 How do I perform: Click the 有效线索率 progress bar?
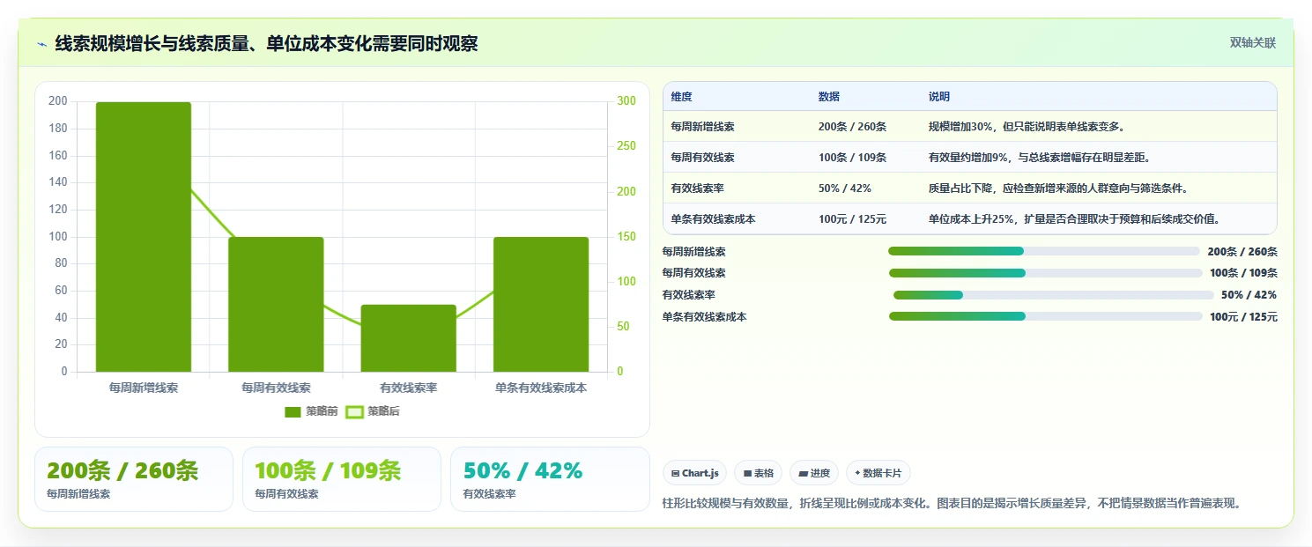pos(1053,295)
